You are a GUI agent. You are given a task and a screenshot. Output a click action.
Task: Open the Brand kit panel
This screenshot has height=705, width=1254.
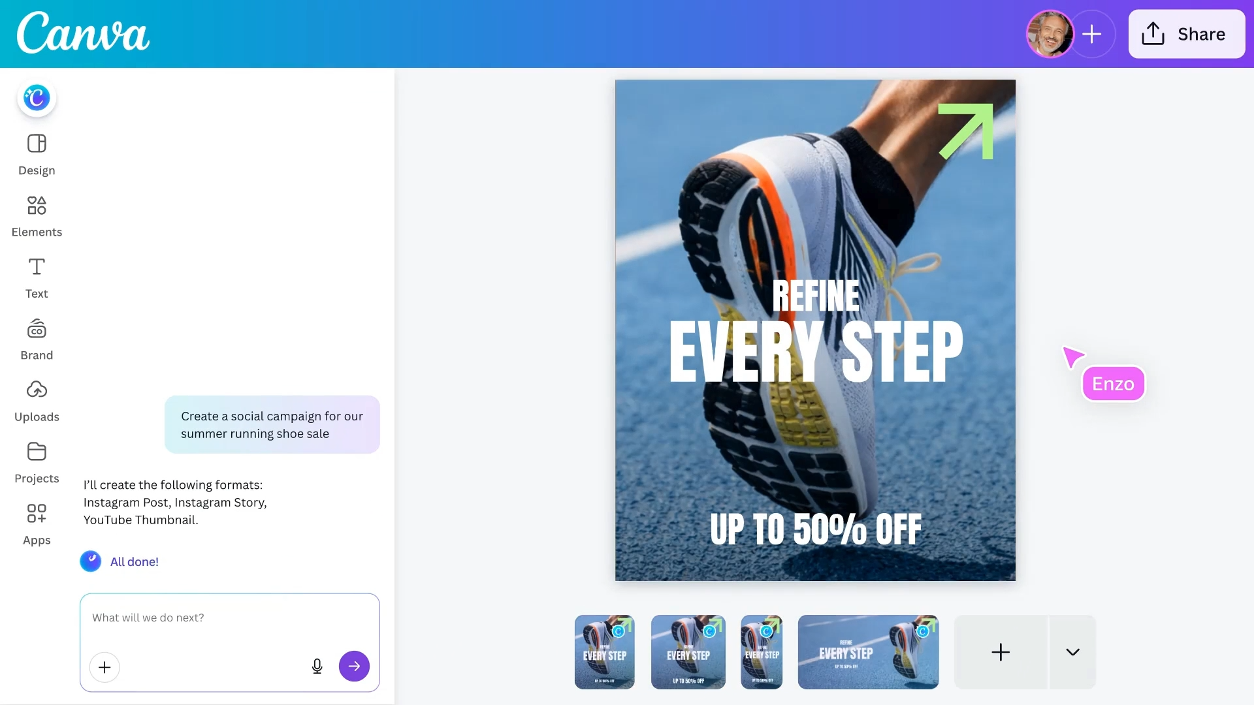tap(37, 340)
